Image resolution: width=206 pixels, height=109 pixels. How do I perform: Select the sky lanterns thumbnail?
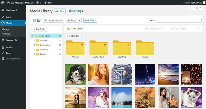191,74
